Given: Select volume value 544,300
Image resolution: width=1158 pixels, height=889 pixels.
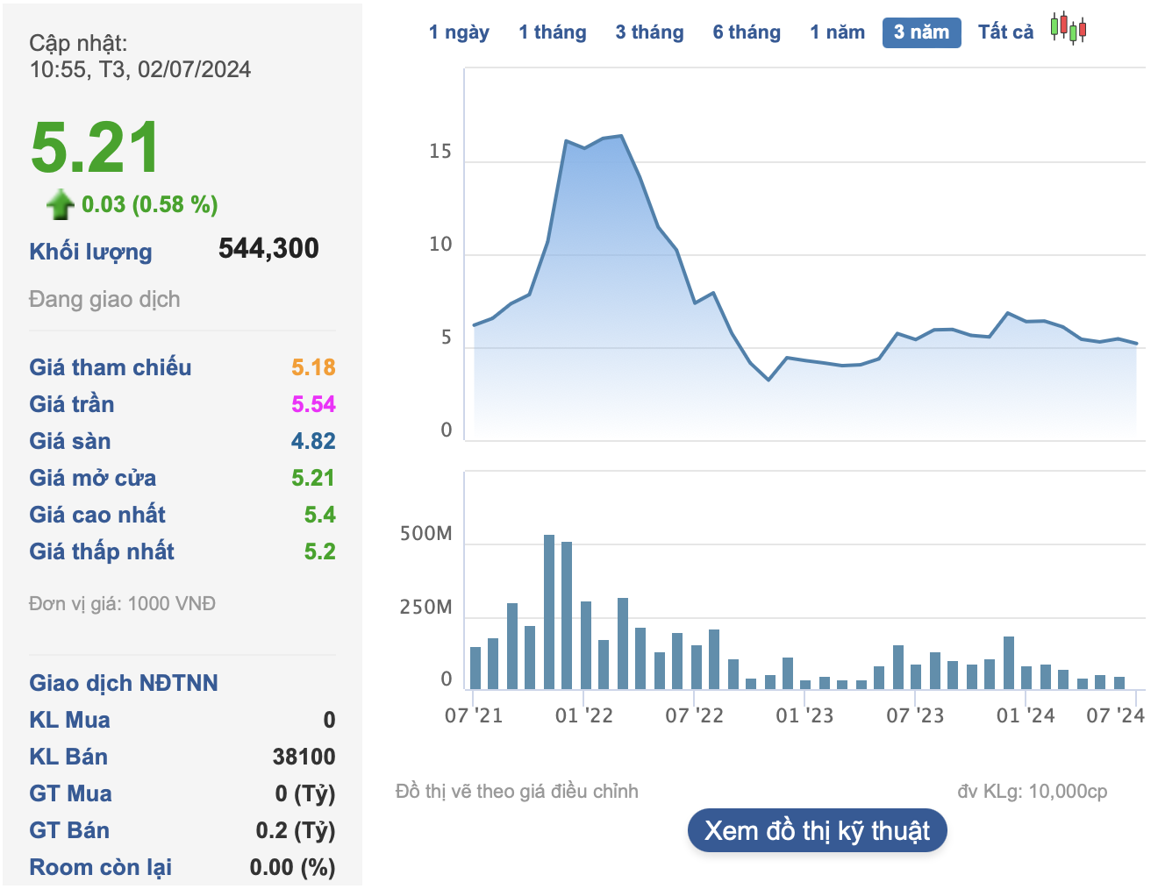Looking at the screenshot, I should tap(268, 248).
